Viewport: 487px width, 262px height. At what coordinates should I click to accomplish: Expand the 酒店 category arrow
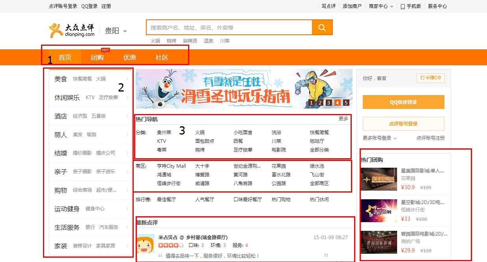point(127,116)
